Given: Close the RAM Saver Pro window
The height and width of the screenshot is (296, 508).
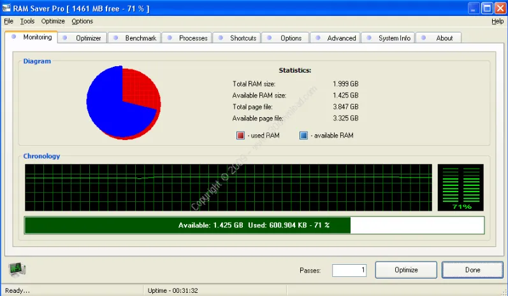Looking at the screenshot, I should [500, 8].
